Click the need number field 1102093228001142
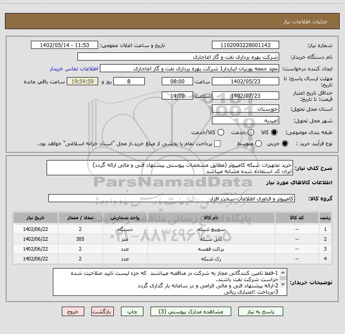 (x=246, y=45)
